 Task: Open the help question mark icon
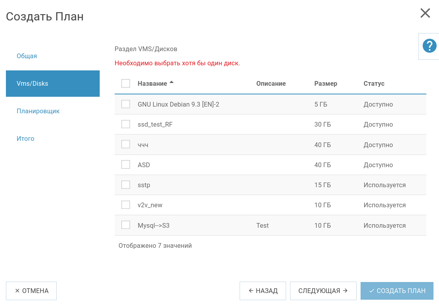[x=429, y=46]
